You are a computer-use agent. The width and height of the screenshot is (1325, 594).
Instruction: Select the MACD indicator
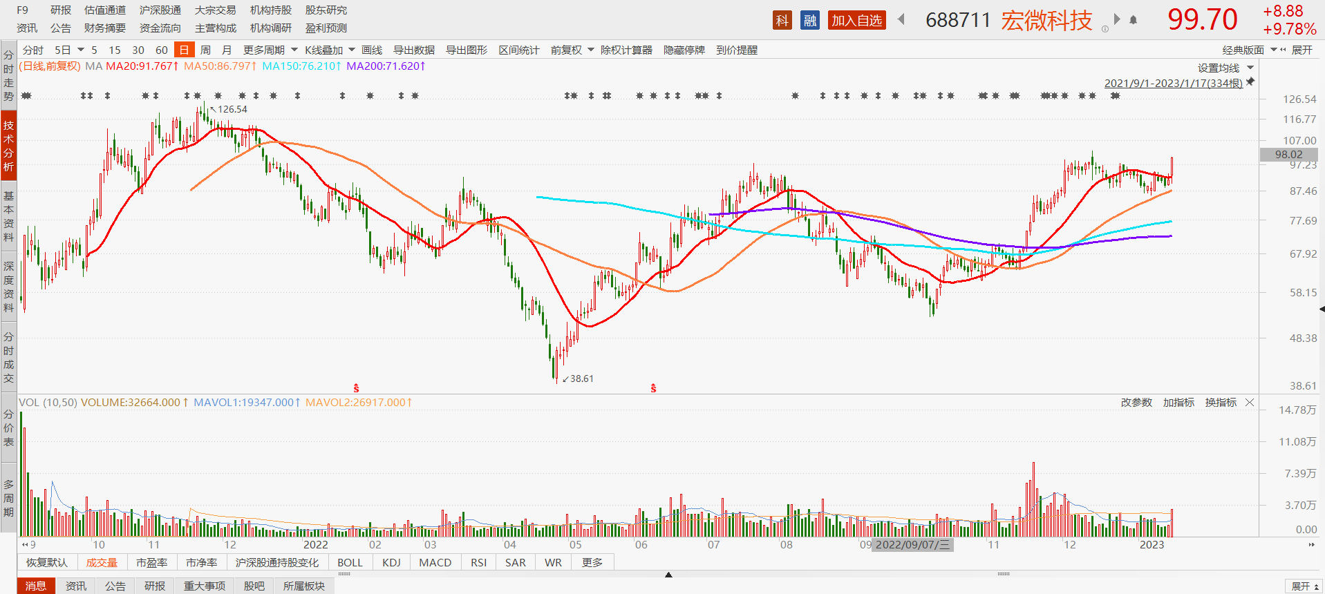(x=435, y=562)
